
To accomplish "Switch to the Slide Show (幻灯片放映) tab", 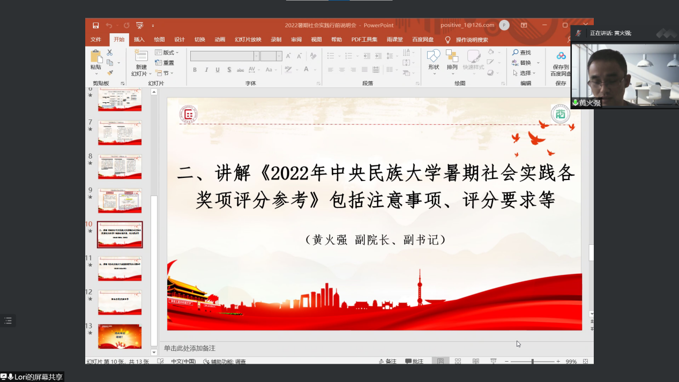I will pos(248,40).
